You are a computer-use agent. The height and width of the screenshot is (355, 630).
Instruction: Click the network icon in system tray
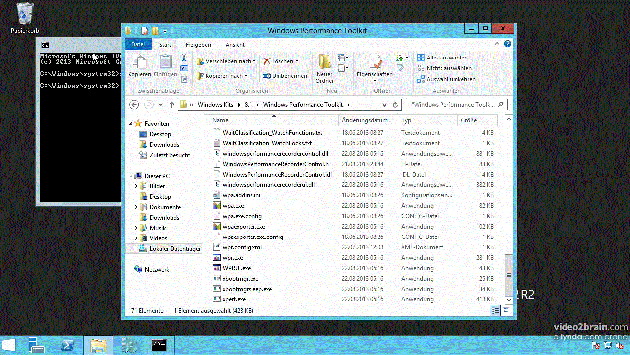pyautogui.click(x=608, y=345)
